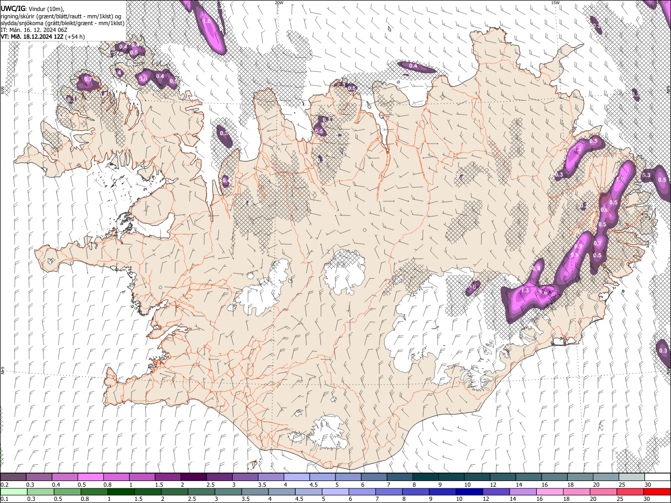
Task: Select darkest purple swatch between 2 and 2.5, upper legend
Action: pos(194,477)
